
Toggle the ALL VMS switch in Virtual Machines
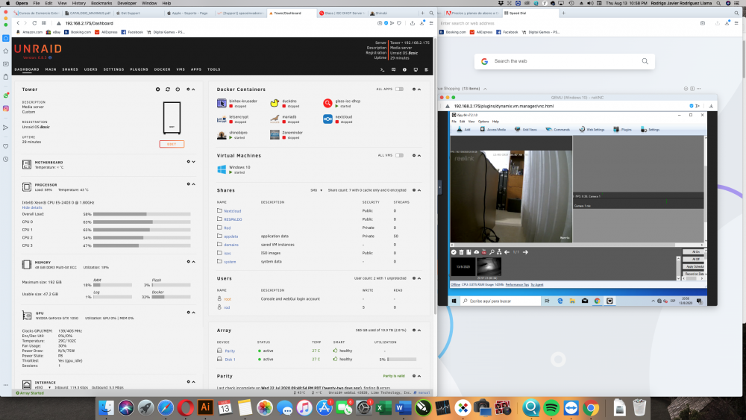pos(399,155)
